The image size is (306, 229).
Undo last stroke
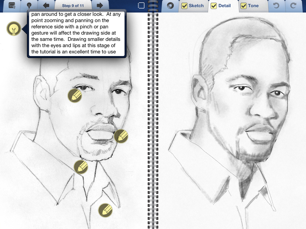coord(276,5)
